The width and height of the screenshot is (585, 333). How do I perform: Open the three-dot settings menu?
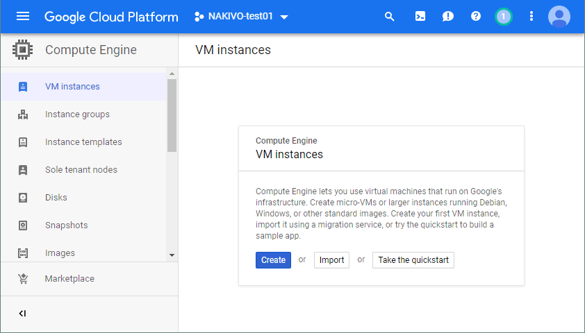[x=532, y=17]
